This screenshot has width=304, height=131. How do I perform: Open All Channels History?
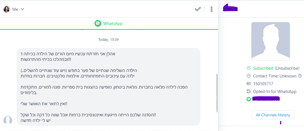pos(273,115)
